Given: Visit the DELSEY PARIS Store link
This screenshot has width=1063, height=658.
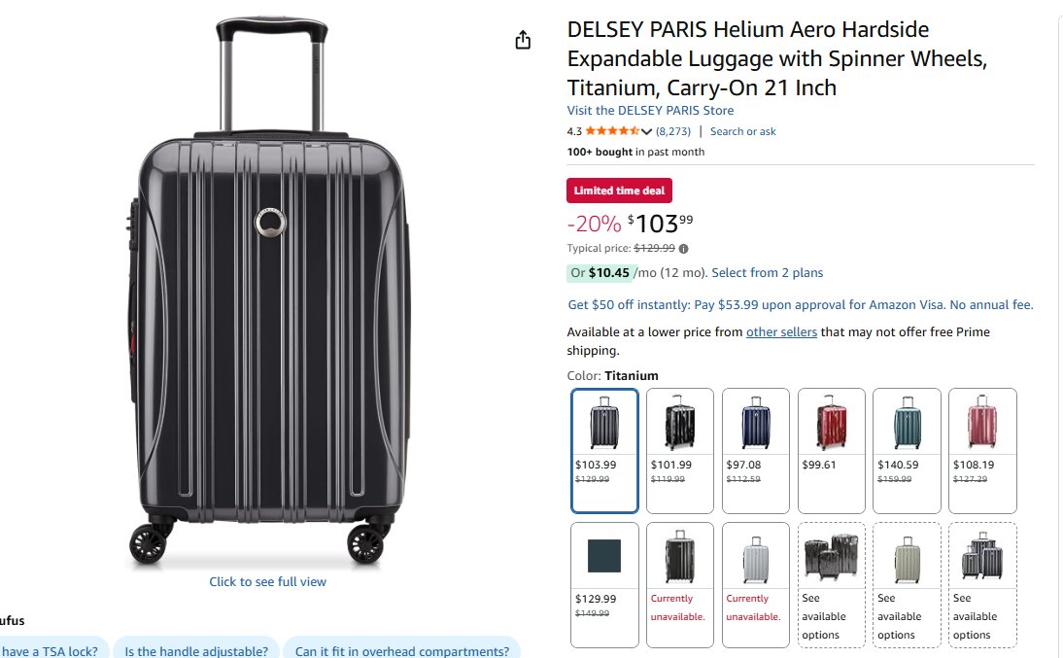Looking at the screenshot, I should [x=650, y=111].
